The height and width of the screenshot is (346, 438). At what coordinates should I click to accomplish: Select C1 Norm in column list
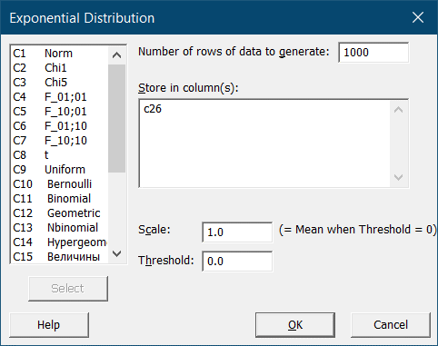[x=59, y=54]
